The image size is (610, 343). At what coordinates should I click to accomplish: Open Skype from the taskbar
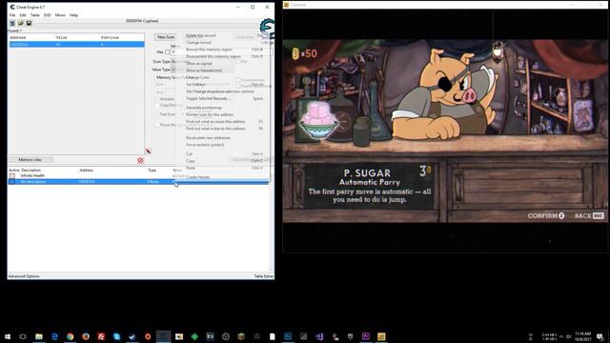click(x=116, y=336)
